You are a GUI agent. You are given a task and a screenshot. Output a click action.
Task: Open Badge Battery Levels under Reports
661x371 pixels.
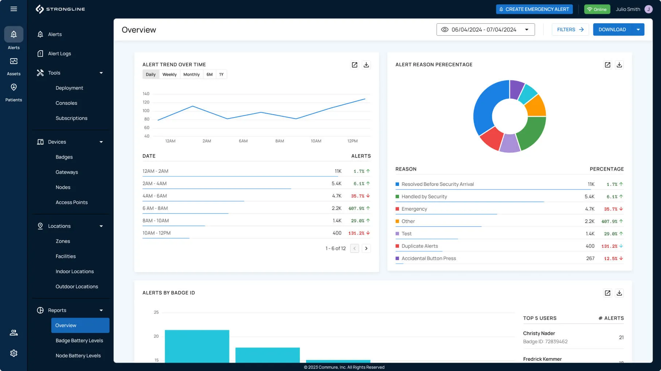click(x=79, y=340)
